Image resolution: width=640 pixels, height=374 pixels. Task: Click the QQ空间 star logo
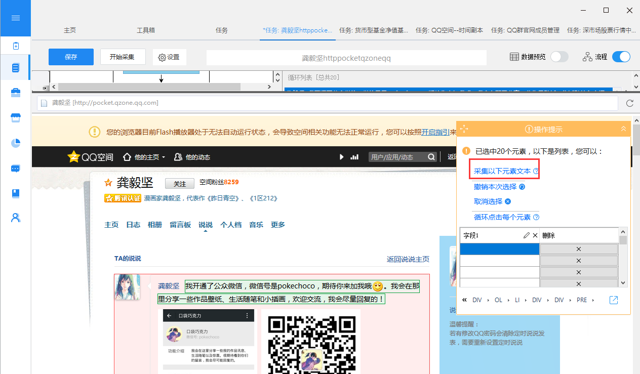[74, 157]
